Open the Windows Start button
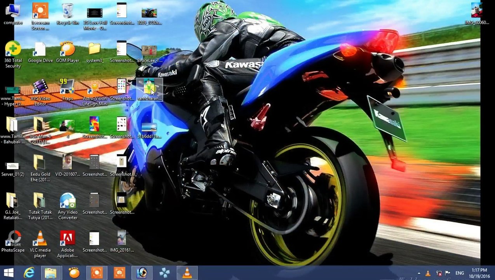The height and width of the screenshot is (280, 495). (x=9, y=273)
